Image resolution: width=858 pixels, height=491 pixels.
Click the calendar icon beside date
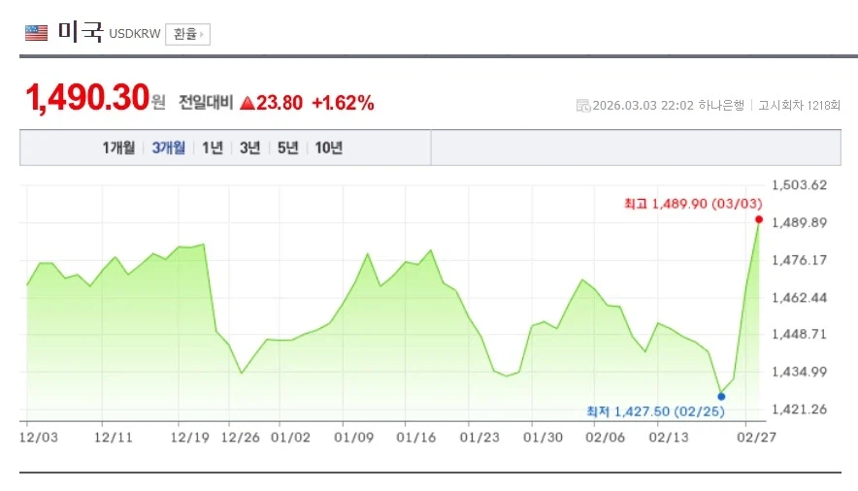(x=582, y=105)
